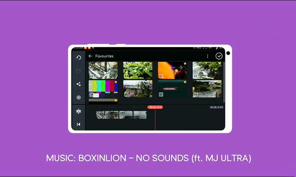The width and height of the screenshot is (296, 177).
Task: Select the color bars test pattern thumbnail
Action: point(103,89)
